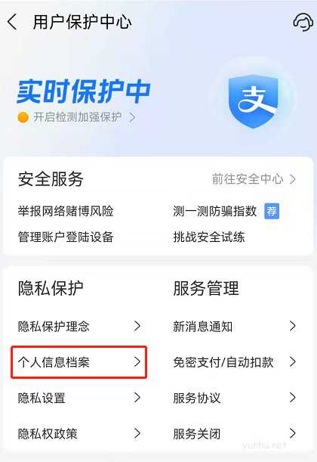Image resolution: width=317 pixels, height=462 pixels.
Task: Open 测一测防骗指数
Action: tap(214, 211)
